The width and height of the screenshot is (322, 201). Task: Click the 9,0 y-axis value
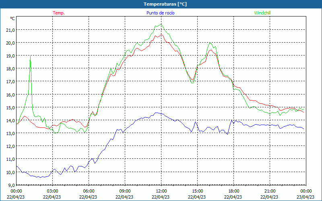click(x=11, y=185)
